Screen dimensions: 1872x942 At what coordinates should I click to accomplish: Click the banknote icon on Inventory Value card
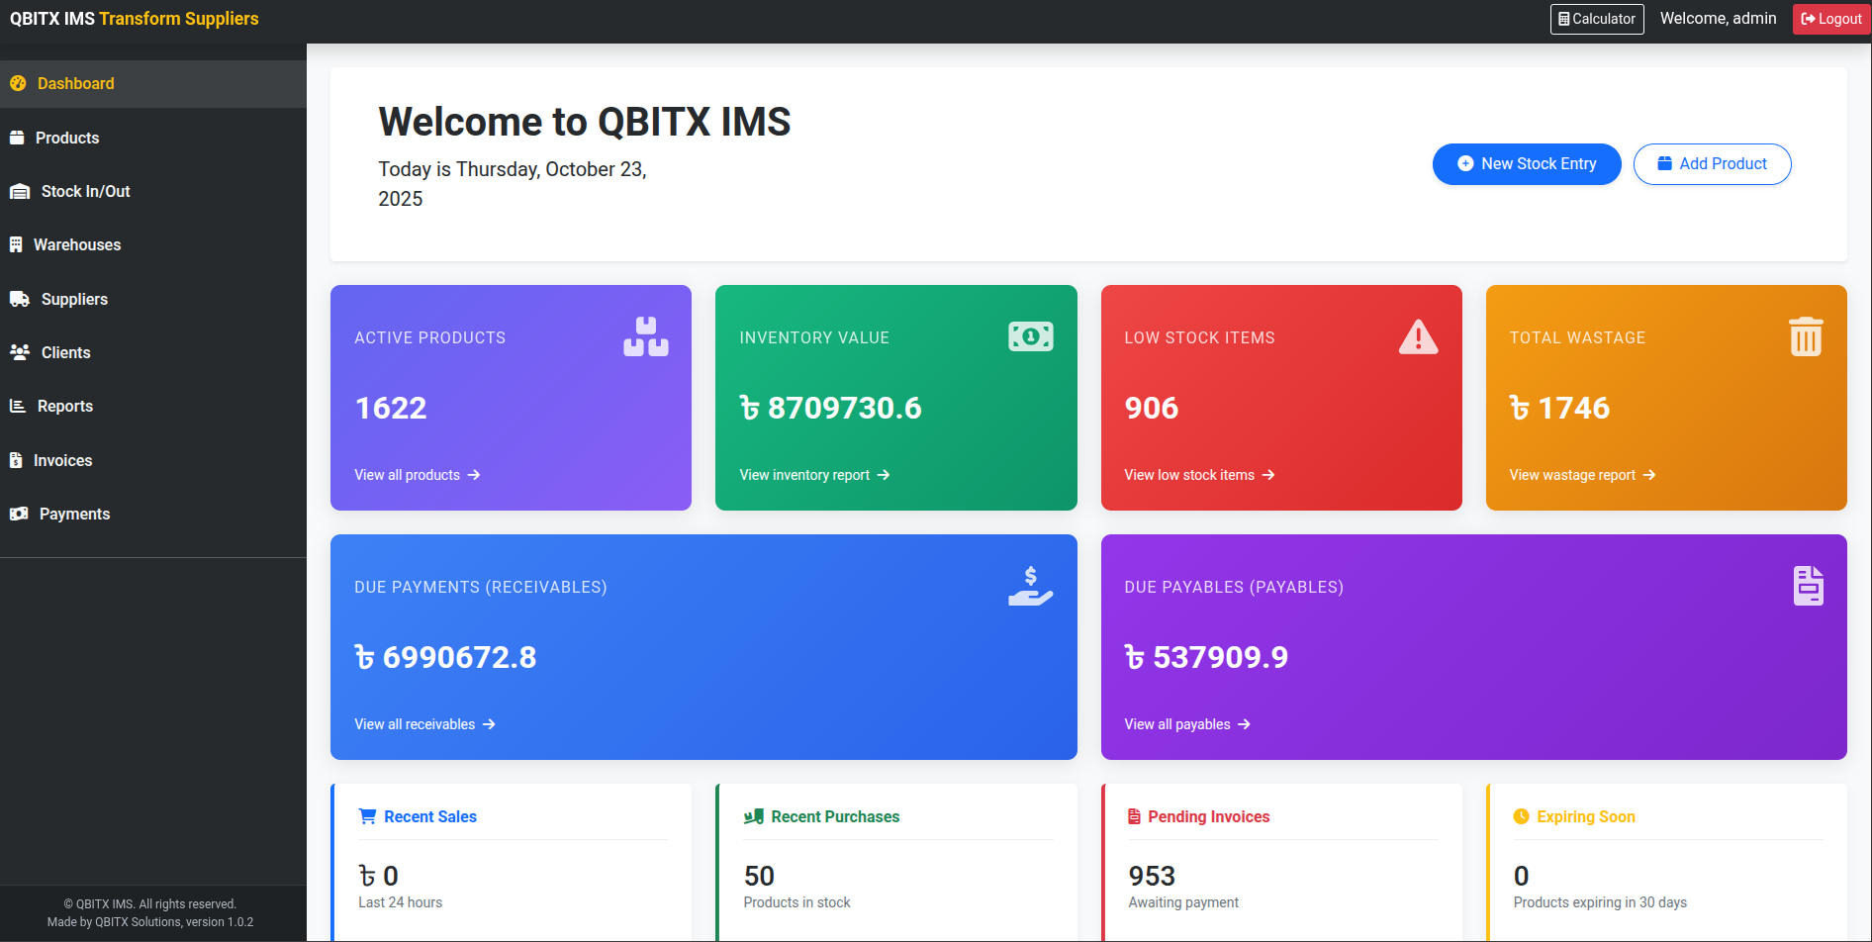(x=1031, y=336)
